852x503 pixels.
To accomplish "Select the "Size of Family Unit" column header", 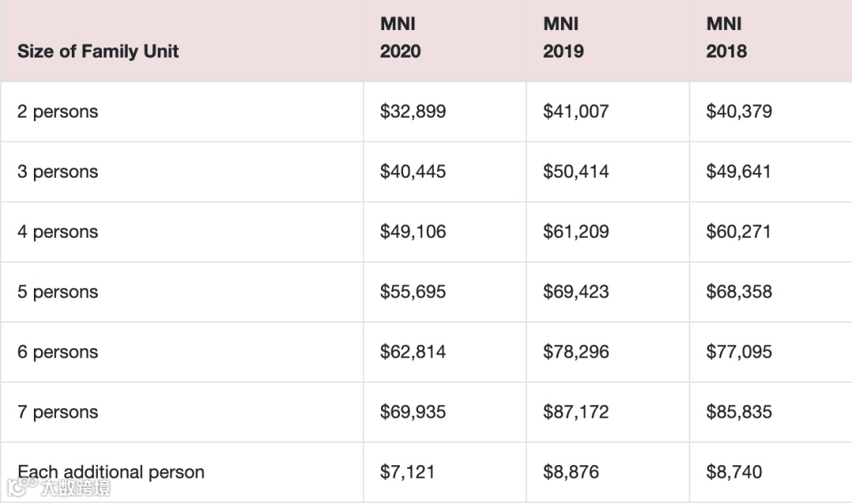I will click(98, 51).
